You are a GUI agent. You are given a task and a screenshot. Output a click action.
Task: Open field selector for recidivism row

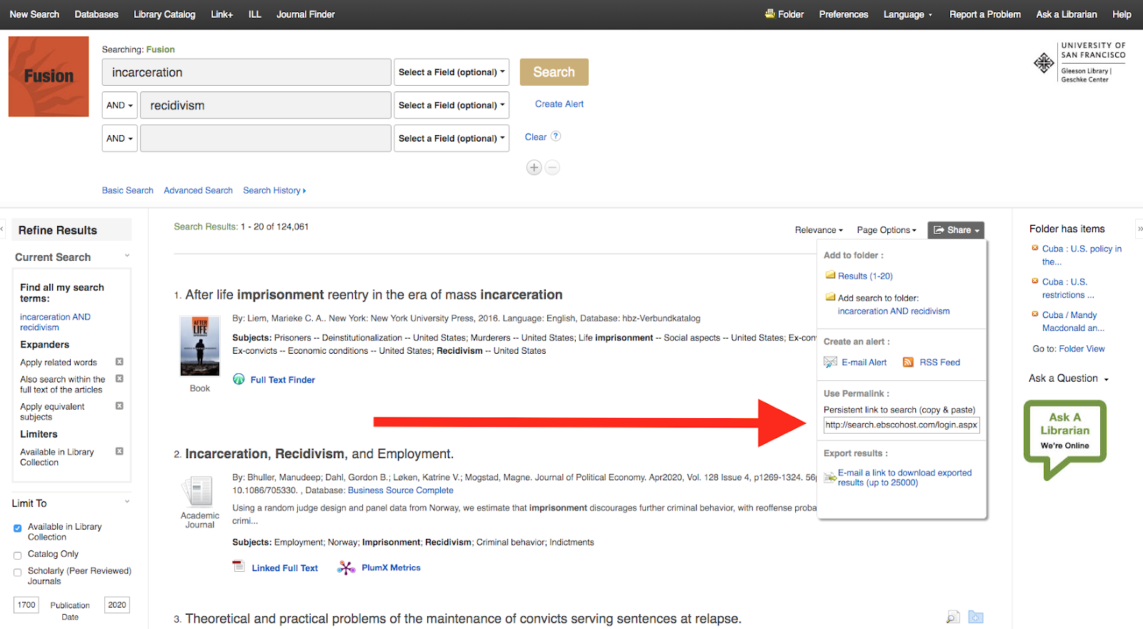[x=451, y=105]
